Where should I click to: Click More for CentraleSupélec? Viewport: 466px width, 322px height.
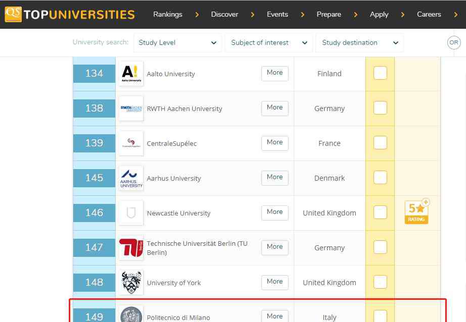click(x=275, y=143)
